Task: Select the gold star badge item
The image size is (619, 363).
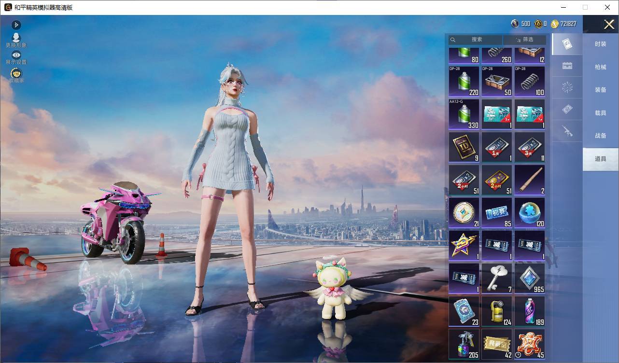Action: [x=464, y=245]
